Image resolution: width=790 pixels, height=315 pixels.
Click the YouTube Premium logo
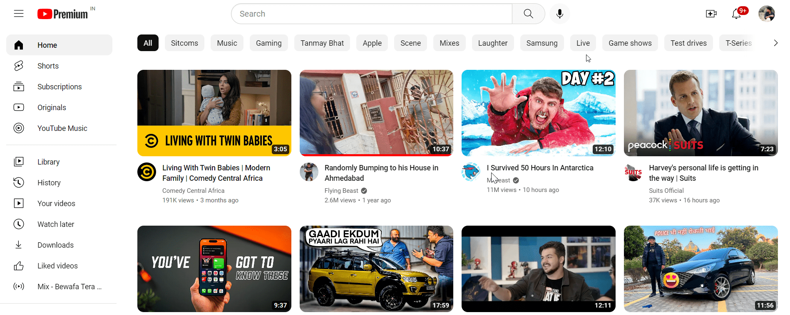click(63, 14)
